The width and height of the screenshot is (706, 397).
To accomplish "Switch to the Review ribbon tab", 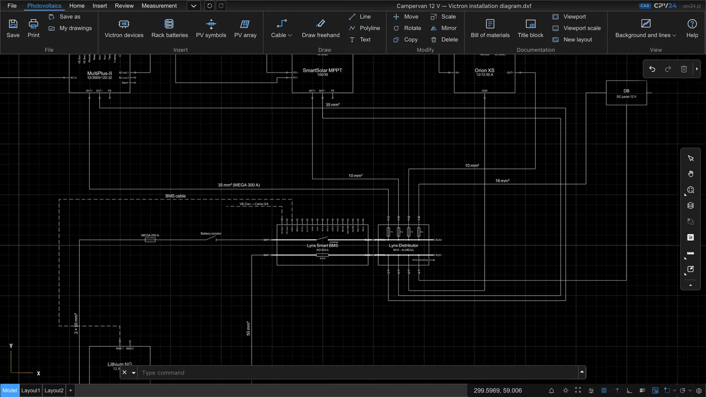I will [124, 6].
